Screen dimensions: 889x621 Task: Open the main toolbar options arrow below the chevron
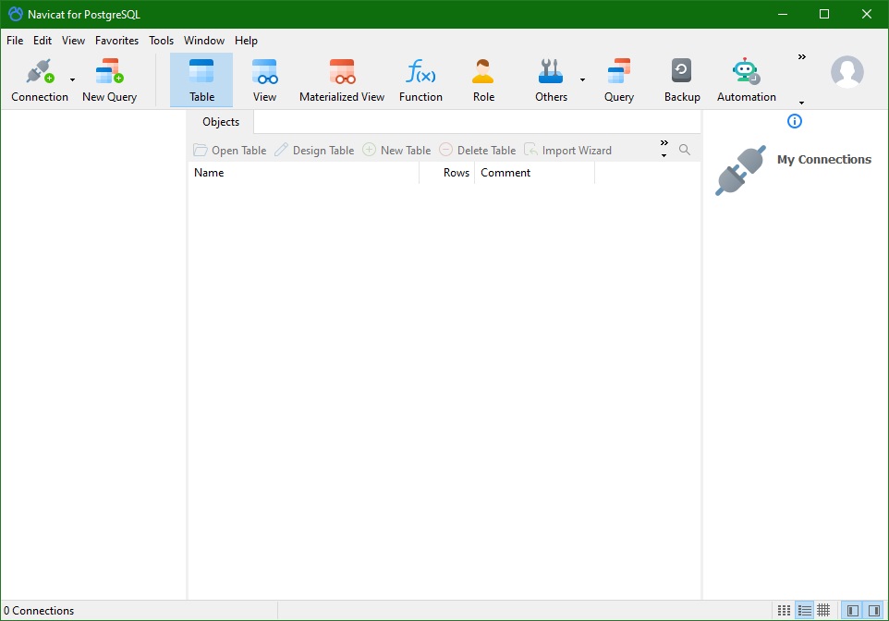(802, 103)
